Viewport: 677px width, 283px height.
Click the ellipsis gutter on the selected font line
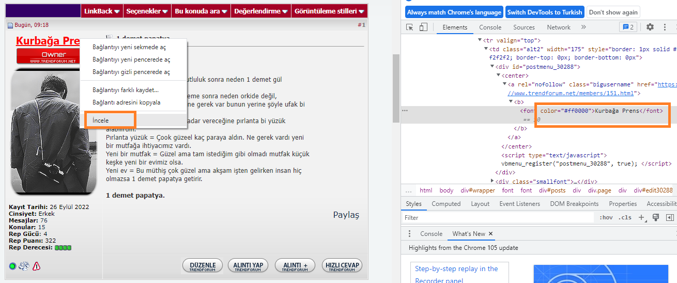click(x=405, y=110)
